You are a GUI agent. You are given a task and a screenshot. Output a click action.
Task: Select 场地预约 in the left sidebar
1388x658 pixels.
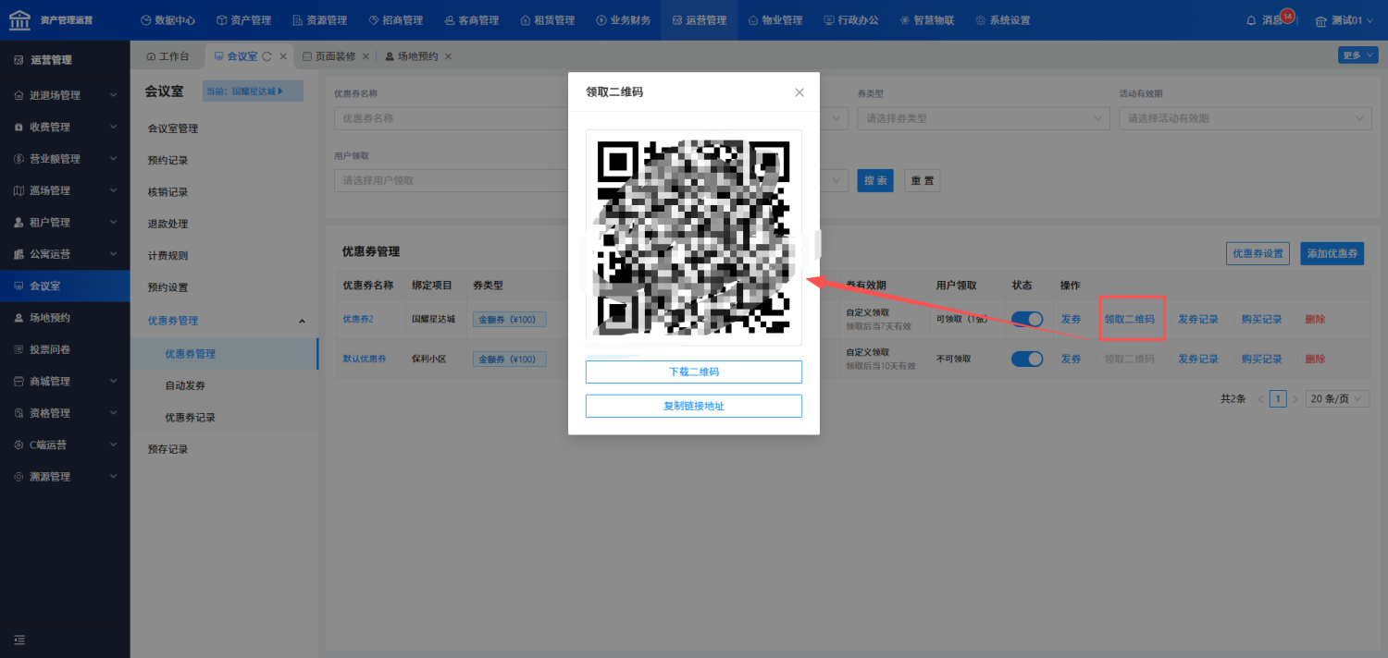point(65,318)
